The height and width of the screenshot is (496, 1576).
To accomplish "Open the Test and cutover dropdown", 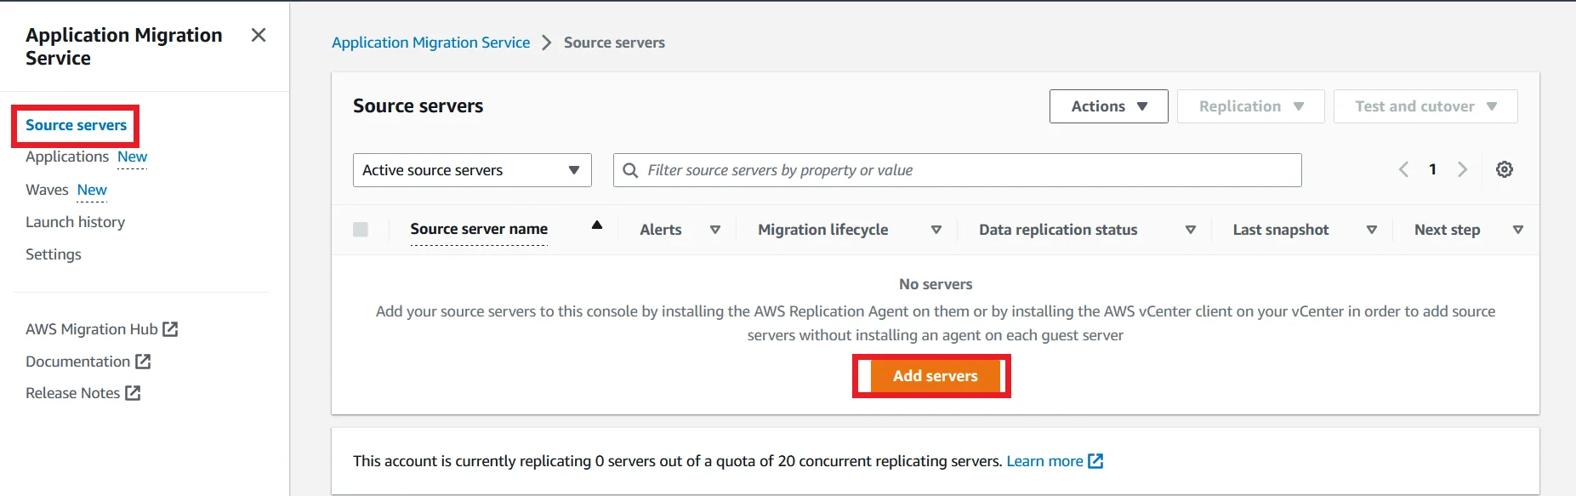I will coord(1425,106).
